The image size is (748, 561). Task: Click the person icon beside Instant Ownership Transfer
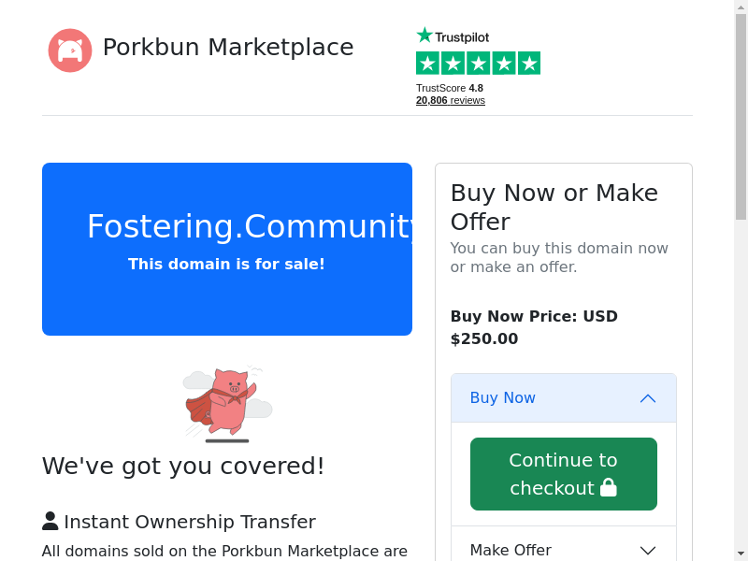pyautogui.click(x=50, y=522)
